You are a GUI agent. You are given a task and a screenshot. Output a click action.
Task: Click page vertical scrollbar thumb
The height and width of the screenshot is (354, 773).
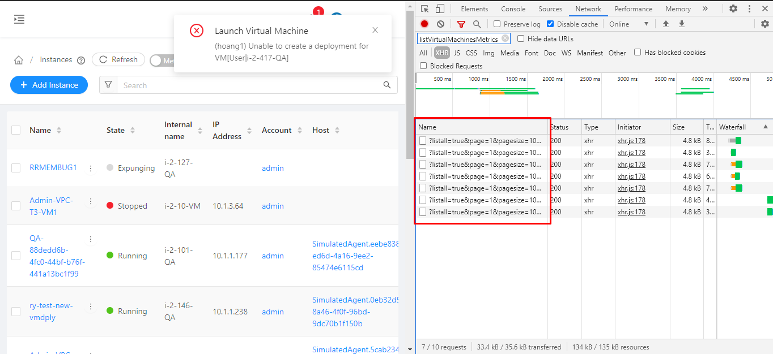[x=410, y=85]
